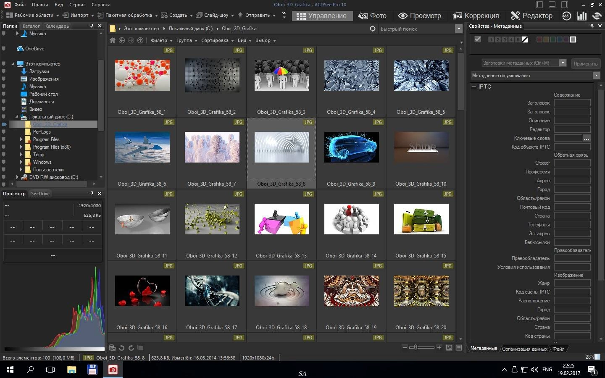Open the Сервис menu

pyautogui.click(x=77, y=5)
